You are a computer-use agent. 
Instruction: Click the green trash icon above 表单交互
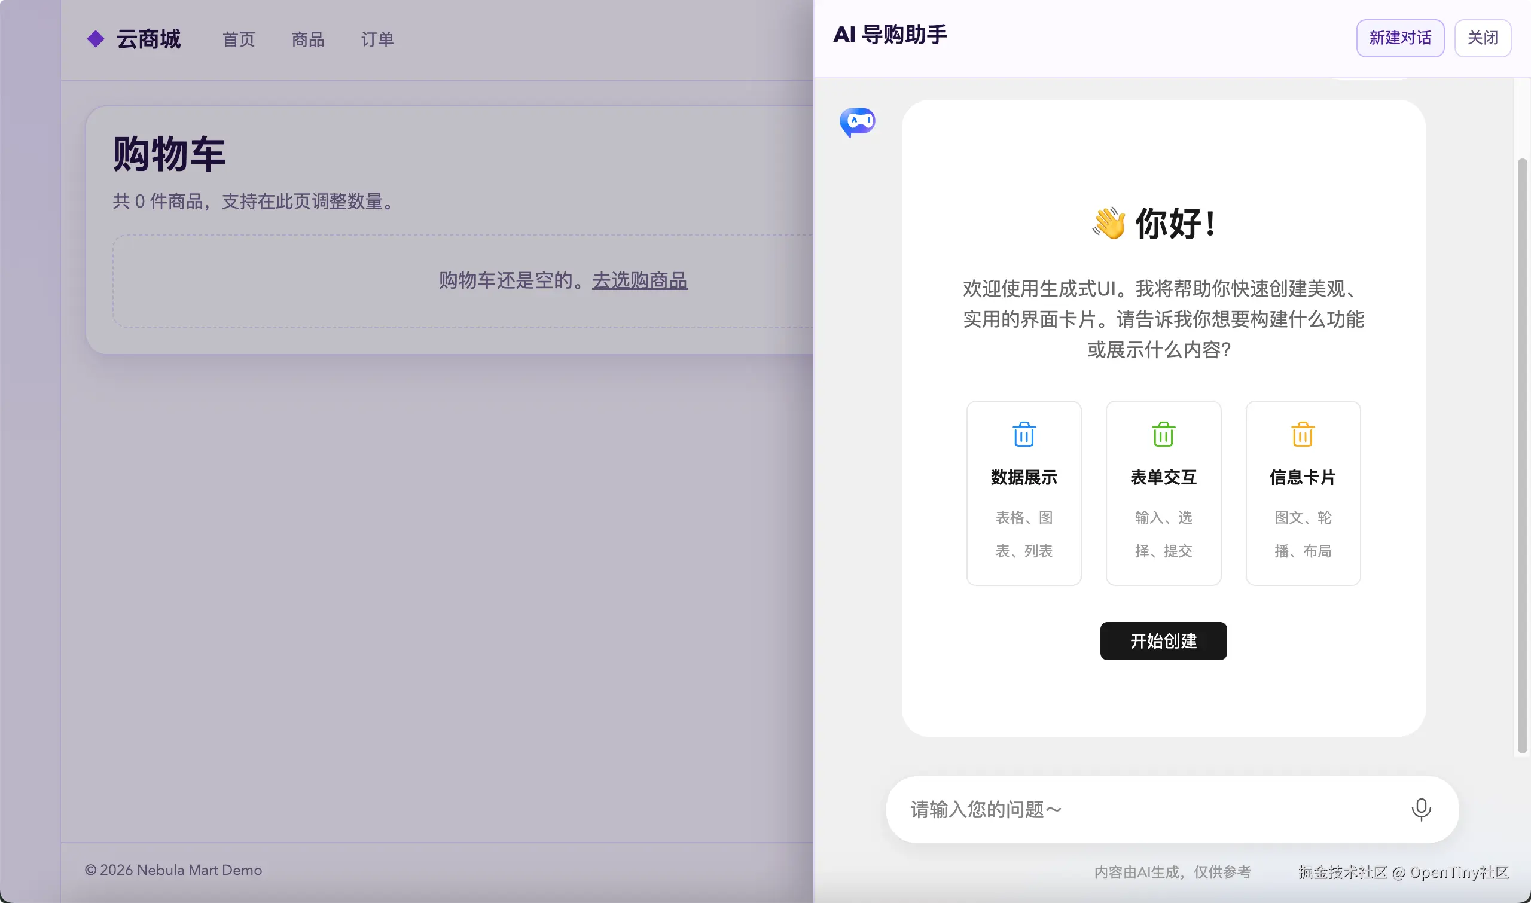pyautogui.click(x=1163, y=435)
